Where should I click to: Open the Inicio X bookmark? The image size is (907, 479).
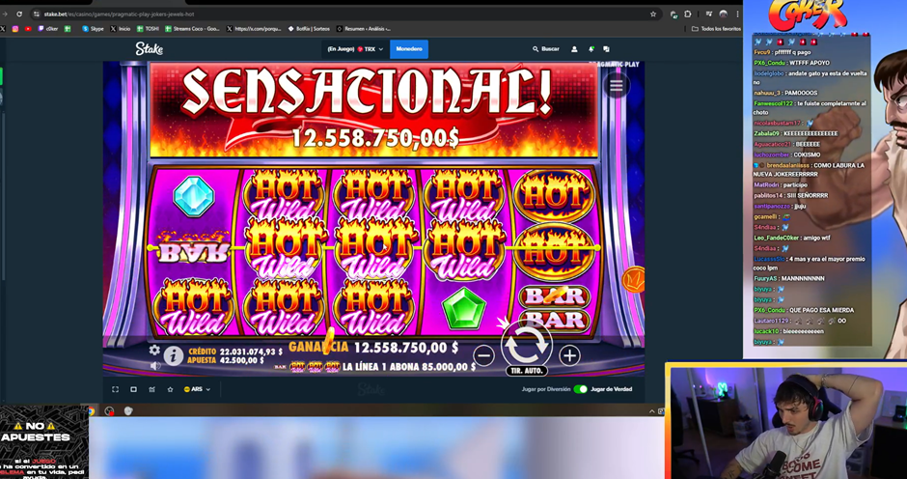tap(121, 28)
